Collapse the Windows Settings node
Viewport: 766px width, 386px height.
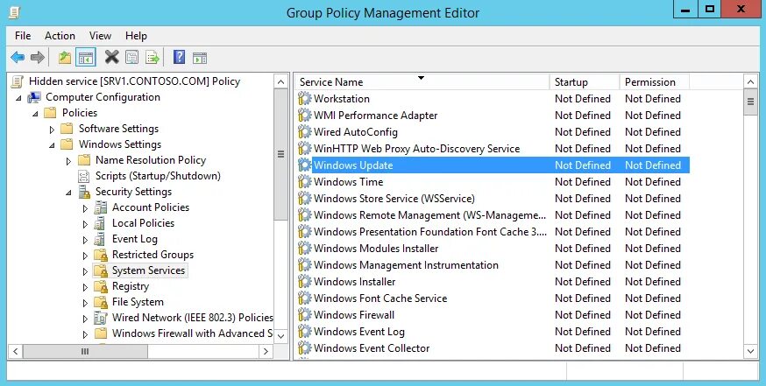point(53,144)
